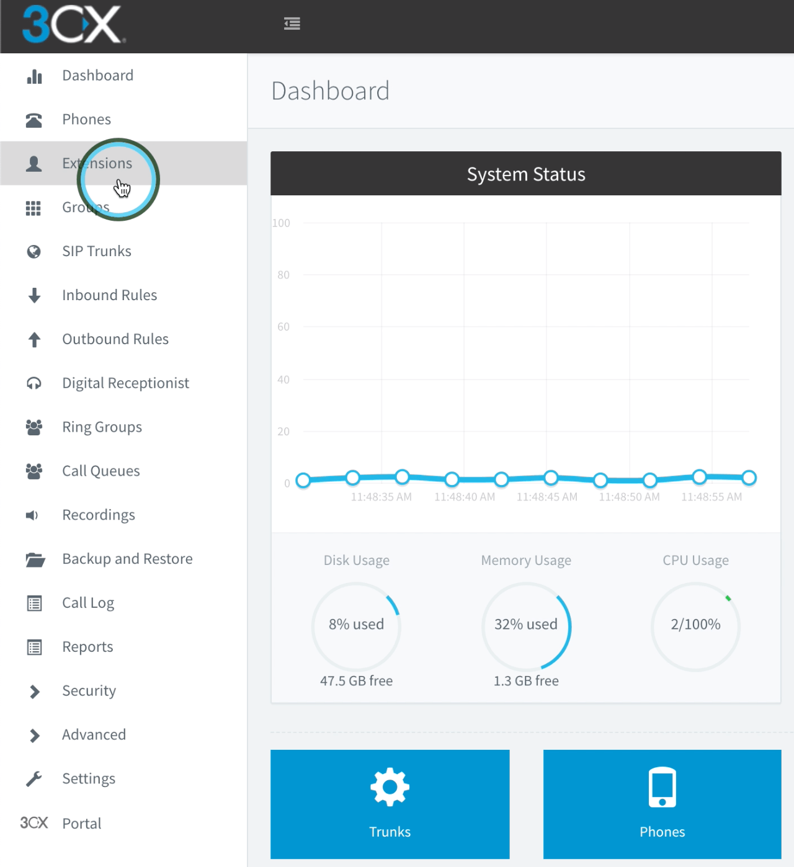This screenshot has height=867, width=794.
Task: Click the Outbound Rules up arrow icon
Action: (x=35, y=340)
